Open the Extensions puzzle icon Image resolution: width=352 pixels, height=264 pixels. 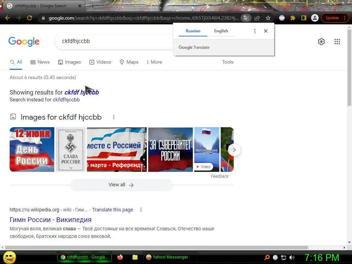point(293,18)
